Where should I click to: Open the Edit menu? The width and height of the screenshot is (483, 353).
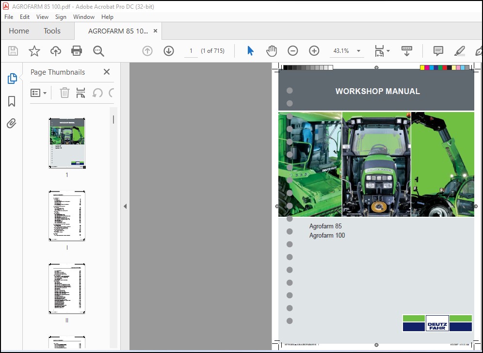tap(25, 17)
